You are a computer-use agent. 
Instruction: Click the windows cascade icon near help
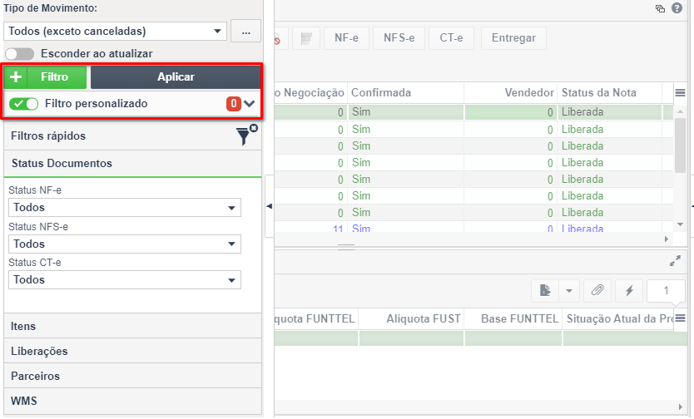click(660, 8)
